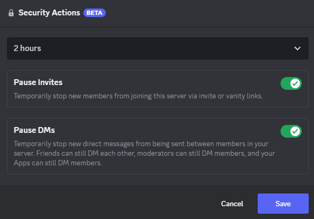Screen dimensions: 314x219
Task: Click inside the Pause DMs card
Action: 158,146
